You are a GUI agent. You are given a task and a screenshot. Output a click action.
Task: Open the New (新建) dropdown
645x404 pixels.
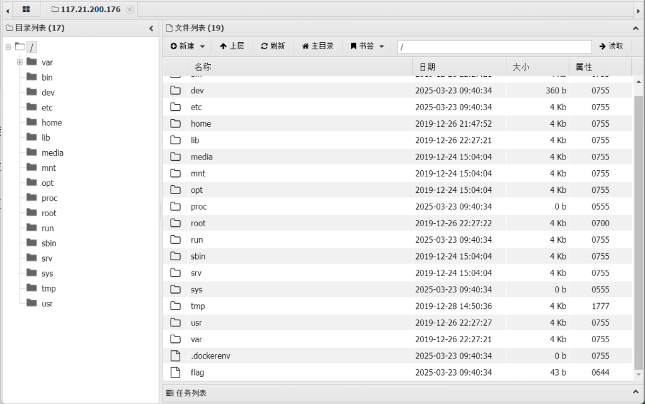[x=188, y=46]
